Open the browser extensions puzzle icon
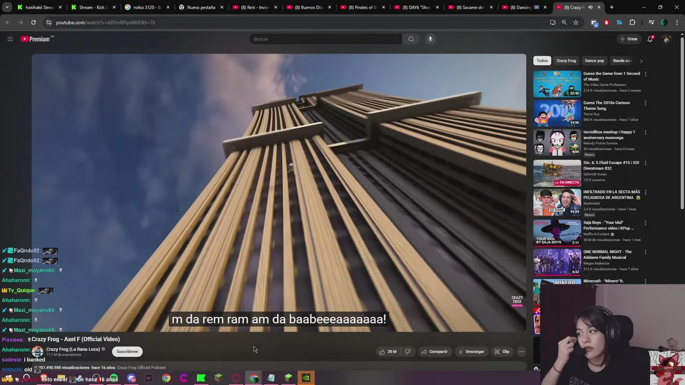685x385 pixels. click(633, 22)
